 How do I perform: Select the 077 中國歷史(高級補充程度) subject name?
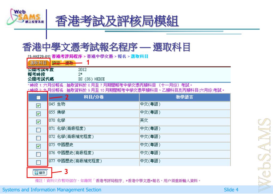75,161
